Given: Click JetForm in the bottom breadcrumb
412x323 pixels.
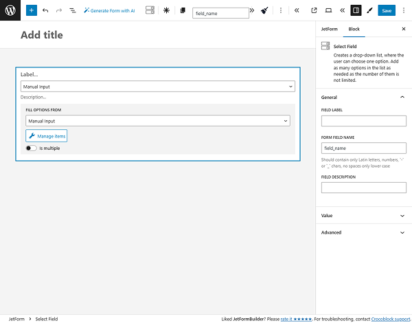Looking at the screenshot, I should tap(16, 319).
